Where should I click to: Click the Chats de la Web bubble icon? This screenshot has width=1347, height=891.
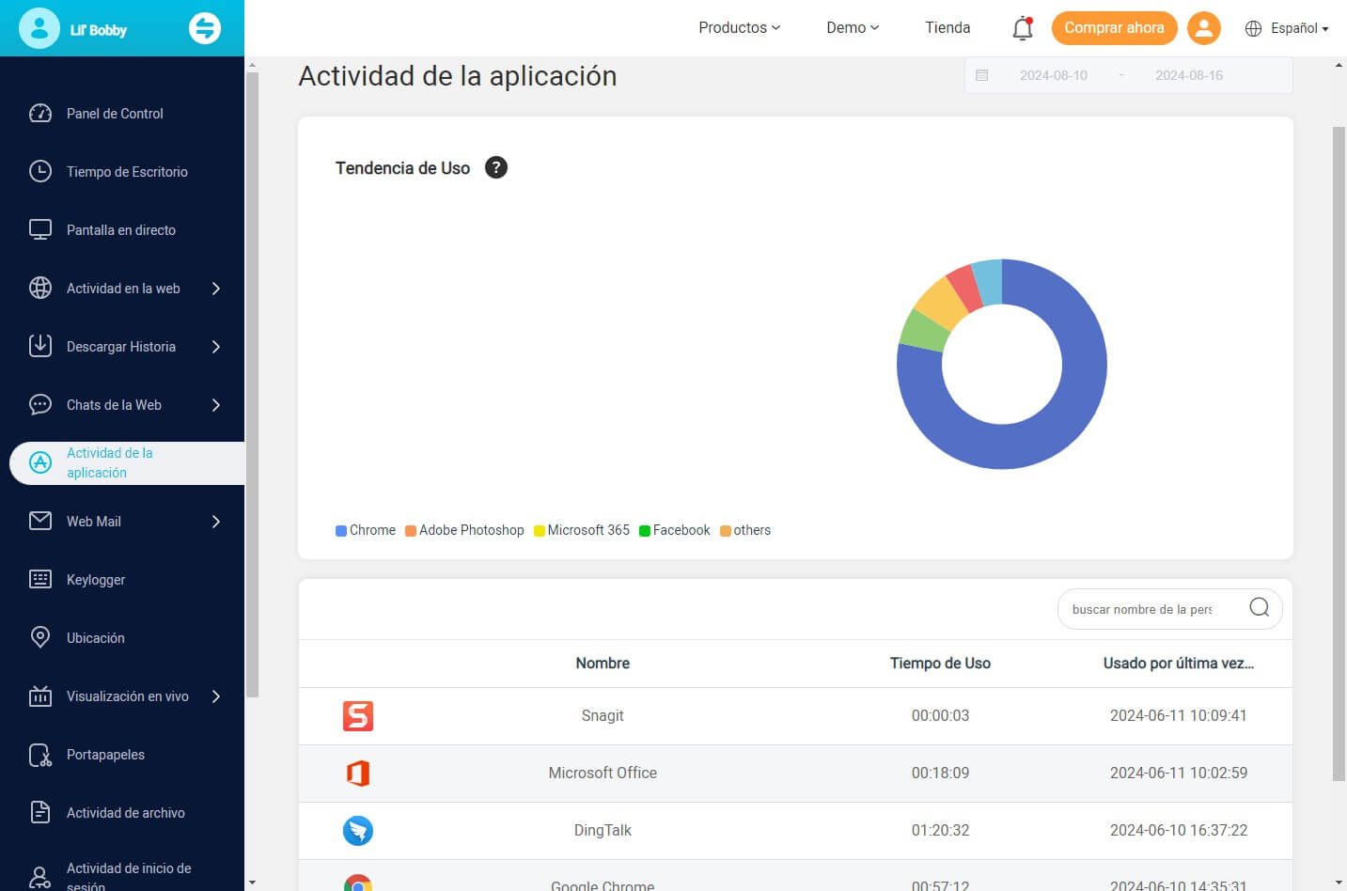pyautogui.click(x=40, y=405)
